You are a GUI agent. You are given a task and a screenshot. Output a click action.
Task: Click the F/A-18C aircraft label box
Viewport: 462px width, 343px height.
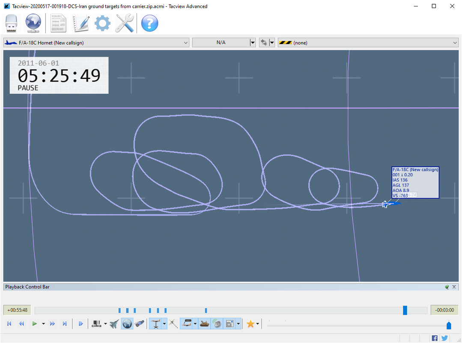click(415, 182)
